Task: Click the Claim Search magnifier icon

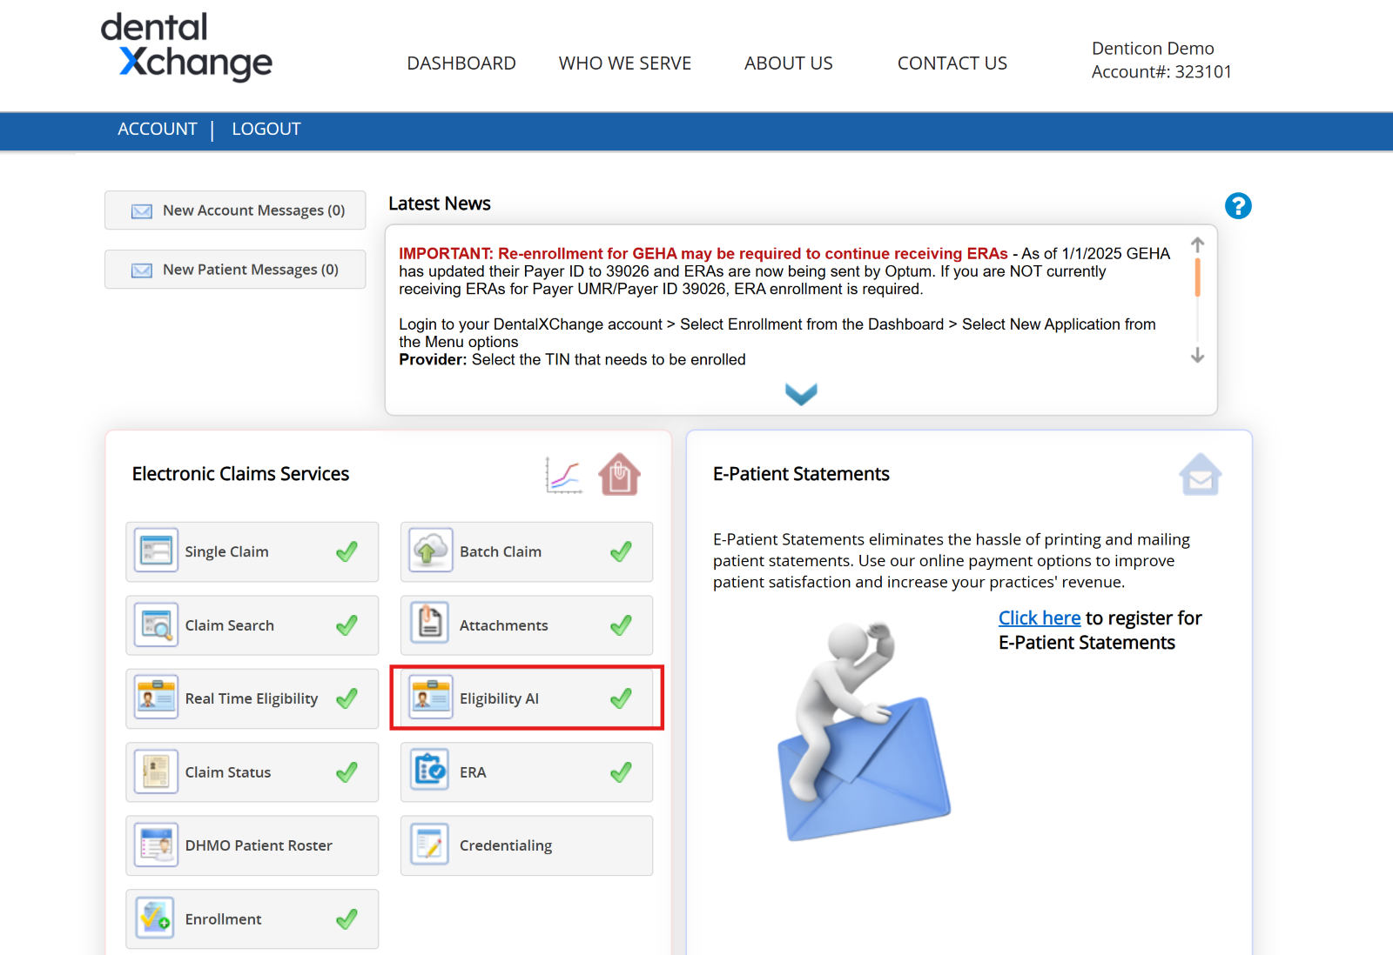Action: coord(157,624)
